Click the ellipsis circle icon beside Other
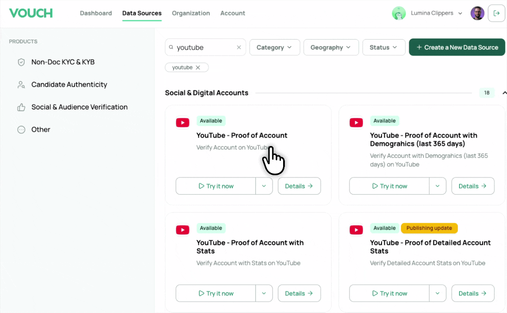 point(21,130)
